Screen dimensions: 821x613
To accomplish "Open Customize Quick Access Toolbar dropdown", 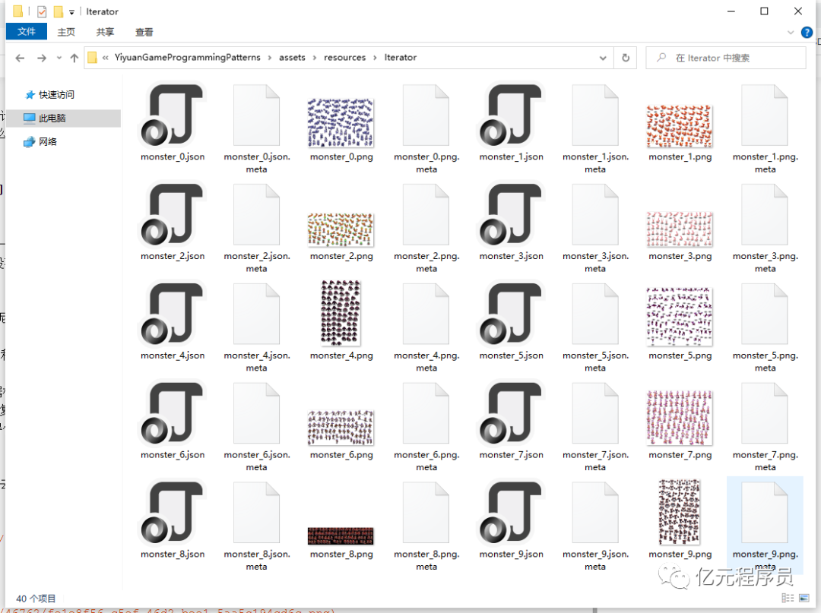I will [x=71, y=11].
